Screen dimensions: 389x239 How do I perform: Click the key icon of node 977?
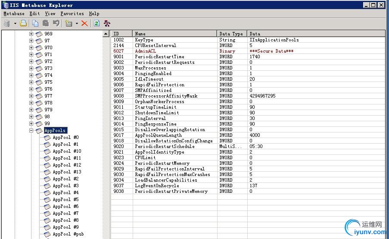pyautogui.click(x=39, y=96)
